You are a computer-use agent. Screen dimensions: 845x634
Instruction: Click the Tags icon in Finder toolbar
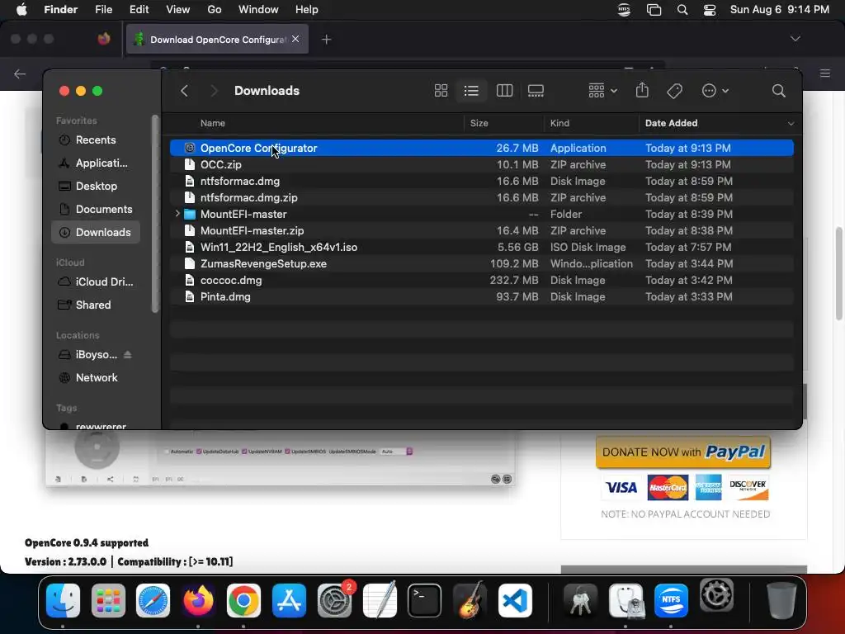674,91
